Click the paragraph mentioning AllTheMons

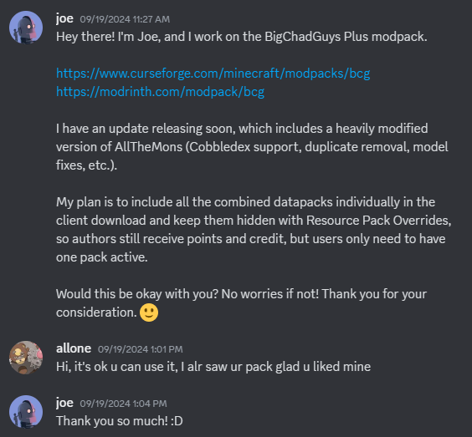[252, 147]
